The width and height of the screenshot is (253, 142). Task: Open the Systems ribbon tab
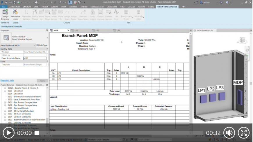coord(55,7)
